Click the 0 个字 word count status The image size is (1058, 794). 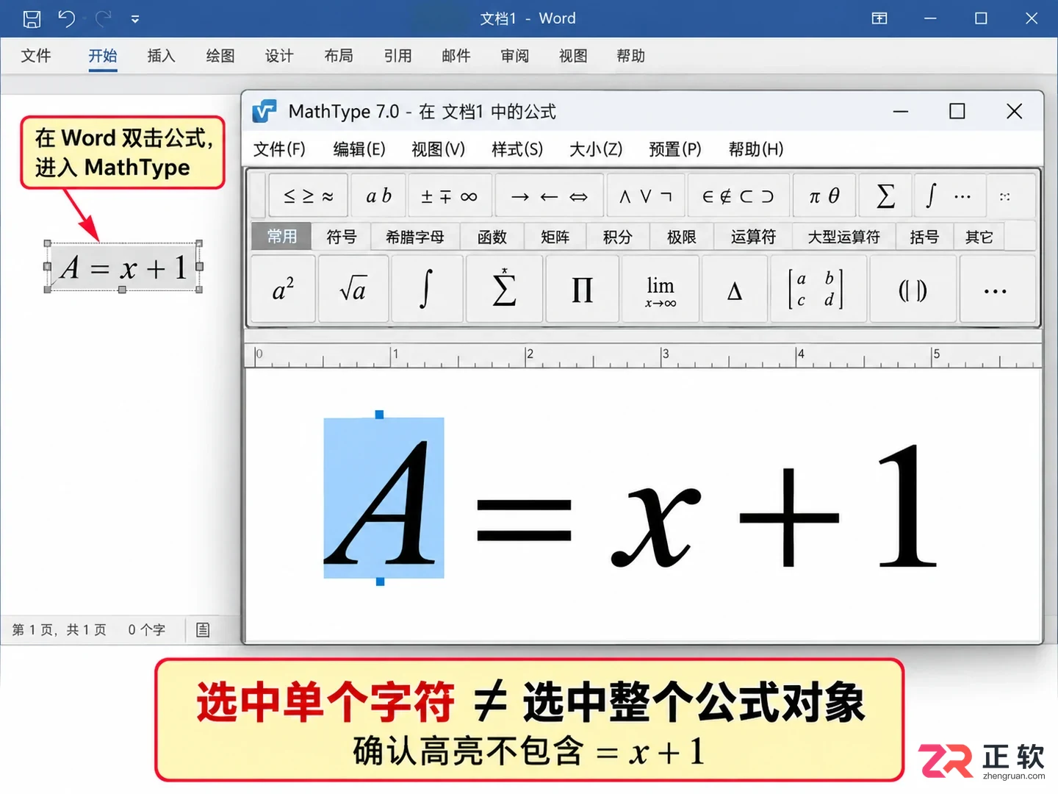147,630
